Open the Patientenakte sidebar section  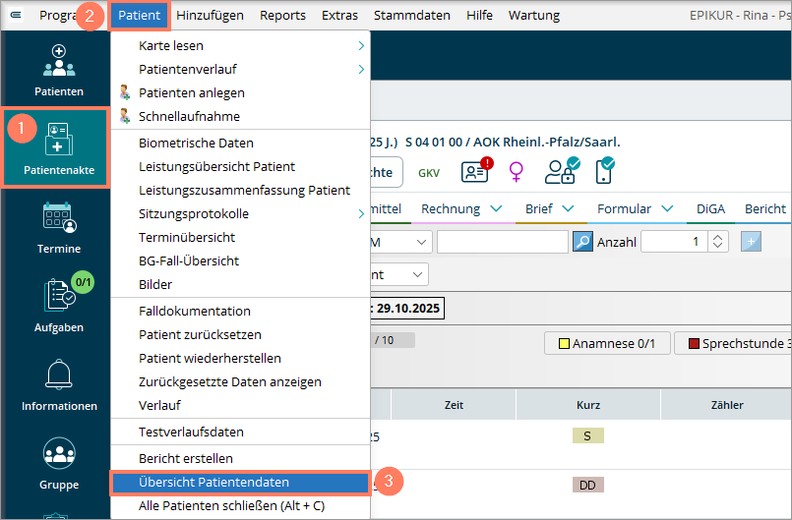pyautogui.click(x=56, y=147)
